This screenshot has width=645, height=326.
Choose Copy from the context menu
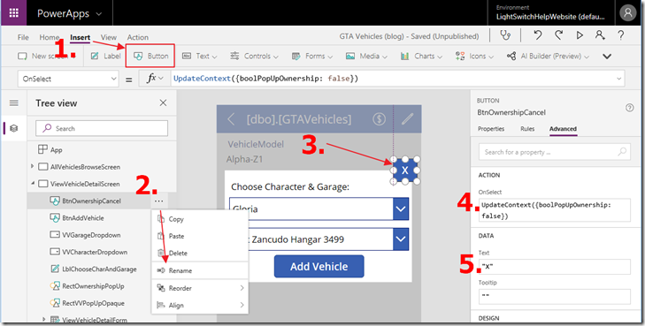[200, 219]
